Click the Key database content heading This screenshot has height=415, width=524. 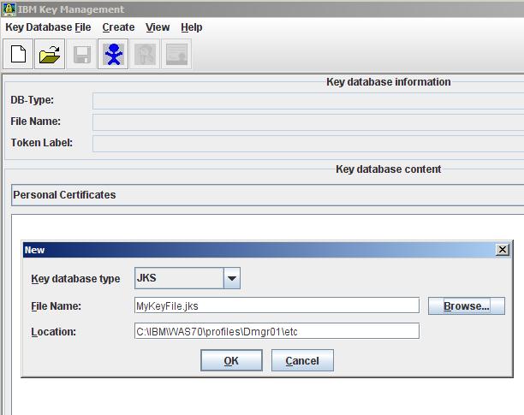(389, 169)
